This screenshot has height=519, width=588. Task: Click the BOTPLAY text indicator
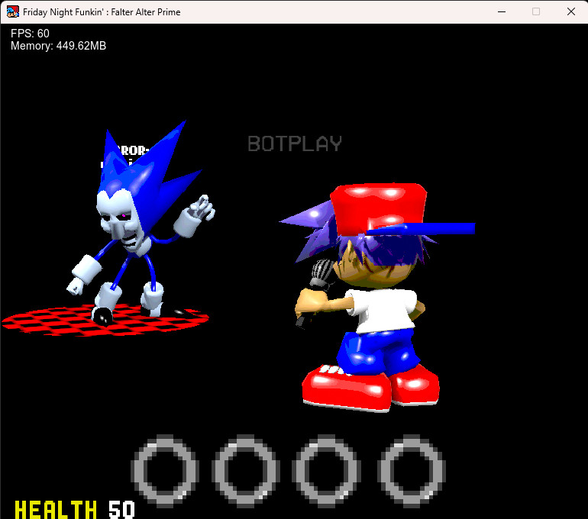click(295, 143)
